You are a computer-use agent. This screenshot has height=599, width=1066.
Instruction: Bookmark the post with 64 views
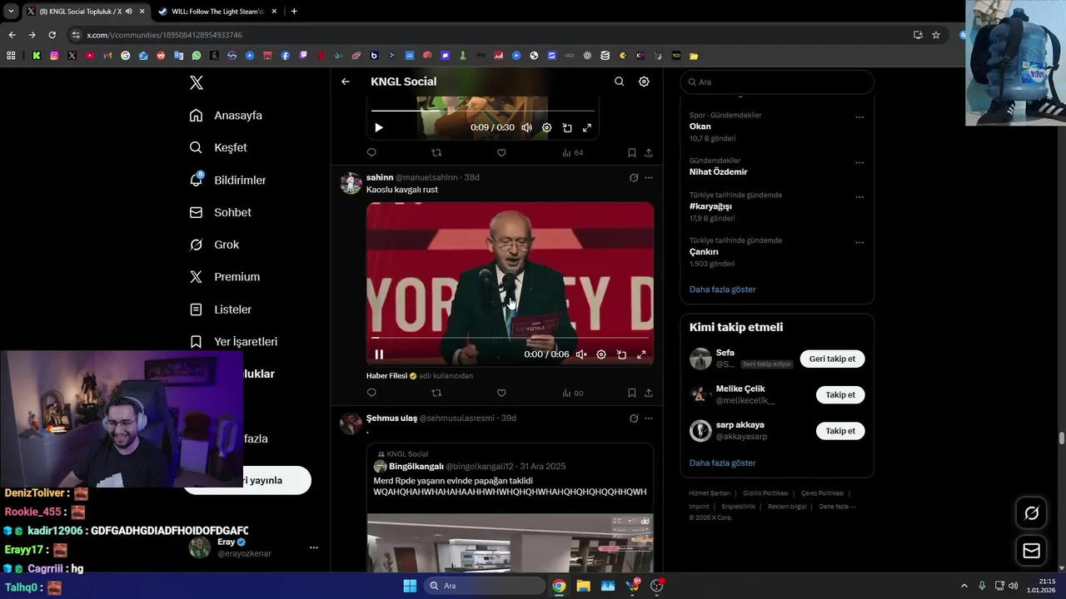tap(632, 152)
